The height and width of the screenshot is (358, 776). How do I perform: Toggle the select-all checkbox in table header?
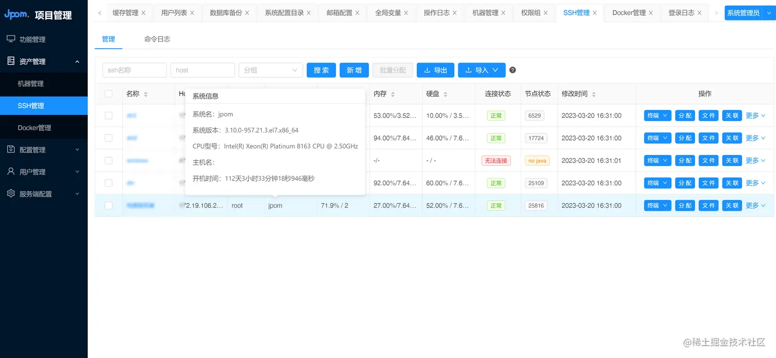coord(108,93)
